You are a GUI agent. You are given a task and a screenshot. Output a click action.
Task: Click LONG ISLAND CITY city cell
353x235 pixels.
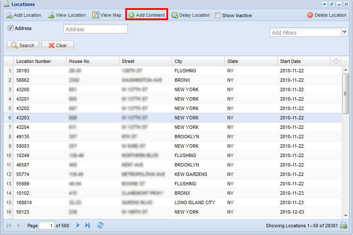(x=195, y=202)
